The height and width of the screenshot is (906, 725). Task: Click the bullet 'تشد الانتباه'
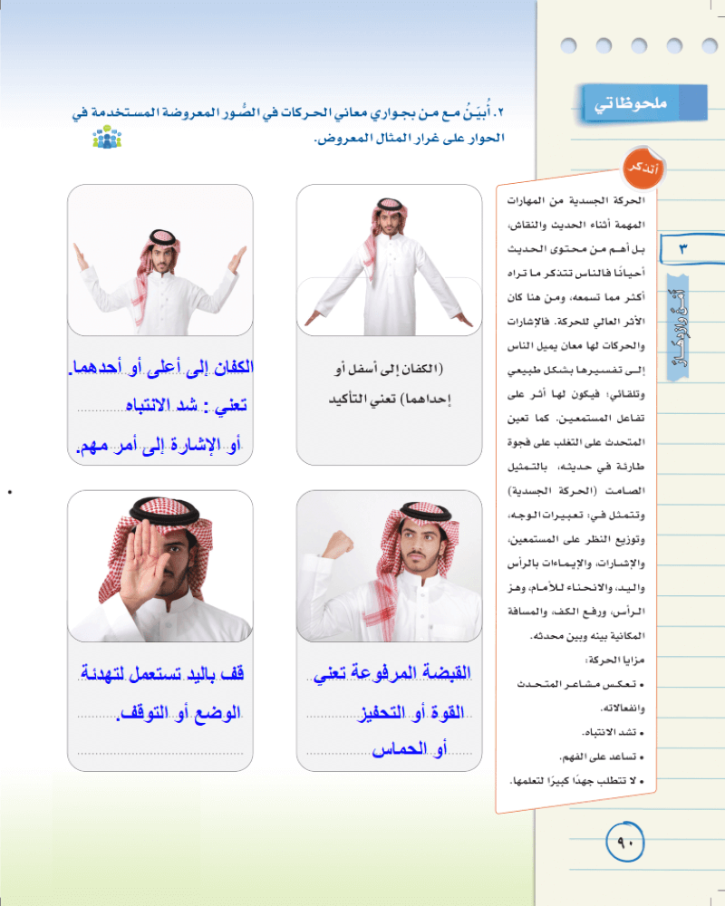point(613,732)
